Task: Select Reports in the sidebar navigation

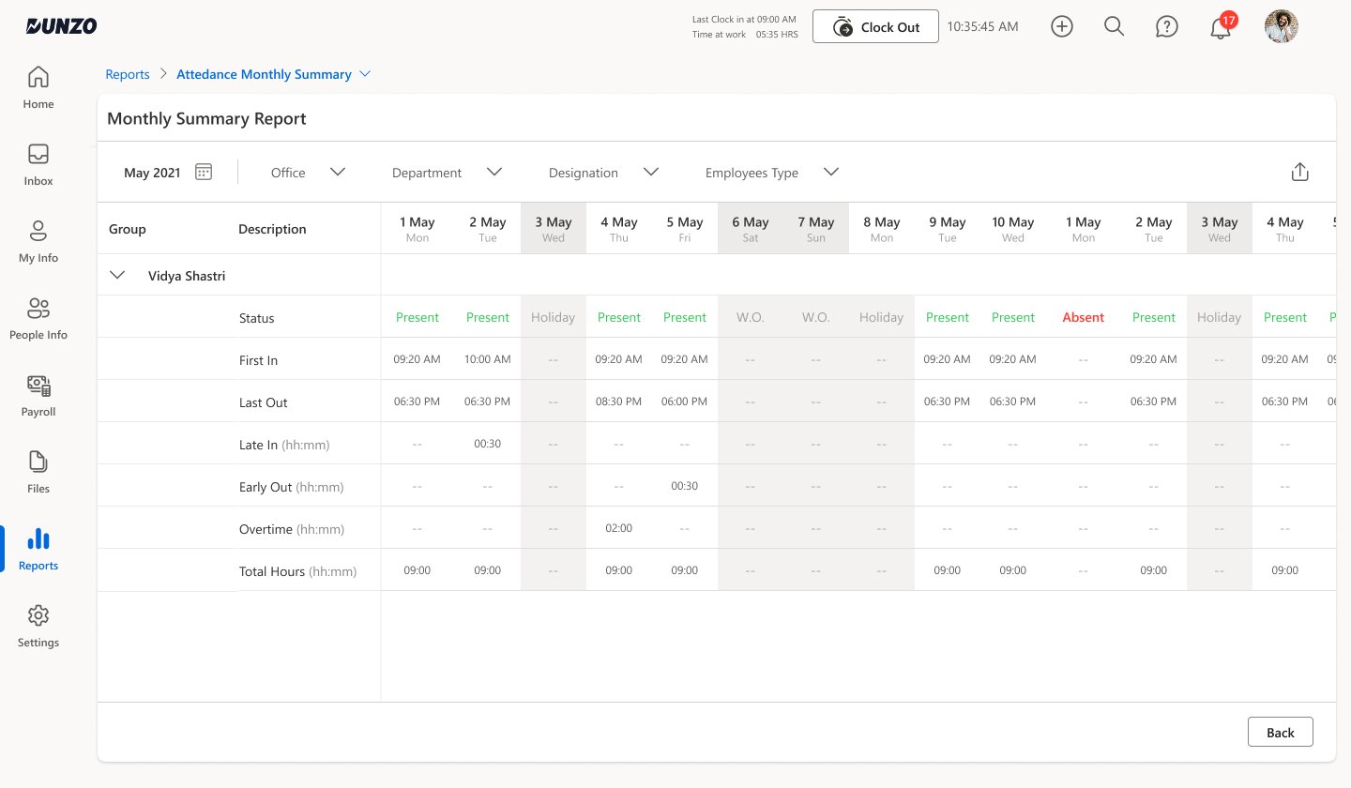Action: click(x=38, y=548)
